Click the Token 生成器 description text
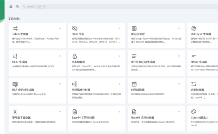218x134 pixels. (36, 40)
